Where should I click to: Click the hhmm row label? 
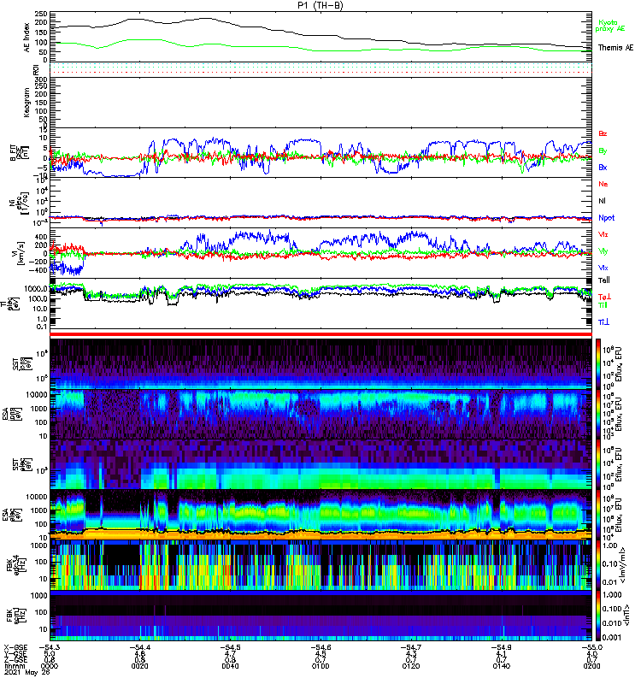15,666
